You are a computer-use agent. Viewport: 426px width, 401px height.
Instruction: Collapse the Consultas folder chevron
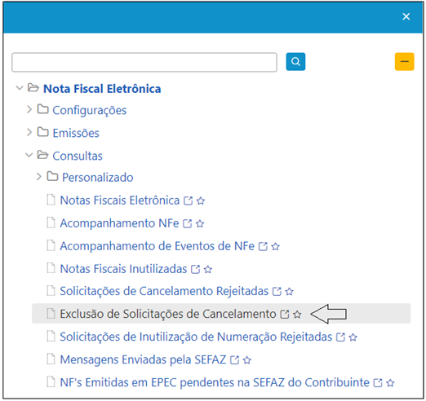tap(29, 155)
